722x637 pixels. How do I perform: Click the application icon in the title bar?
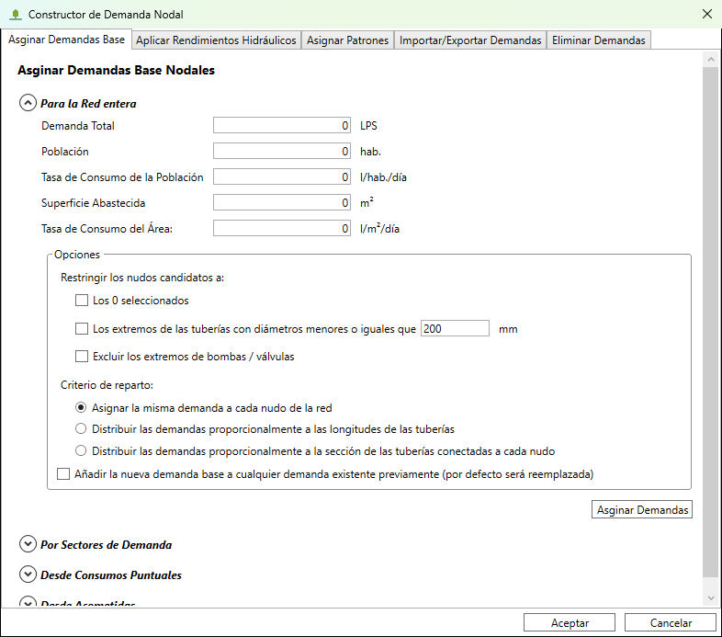click(16, 15)
